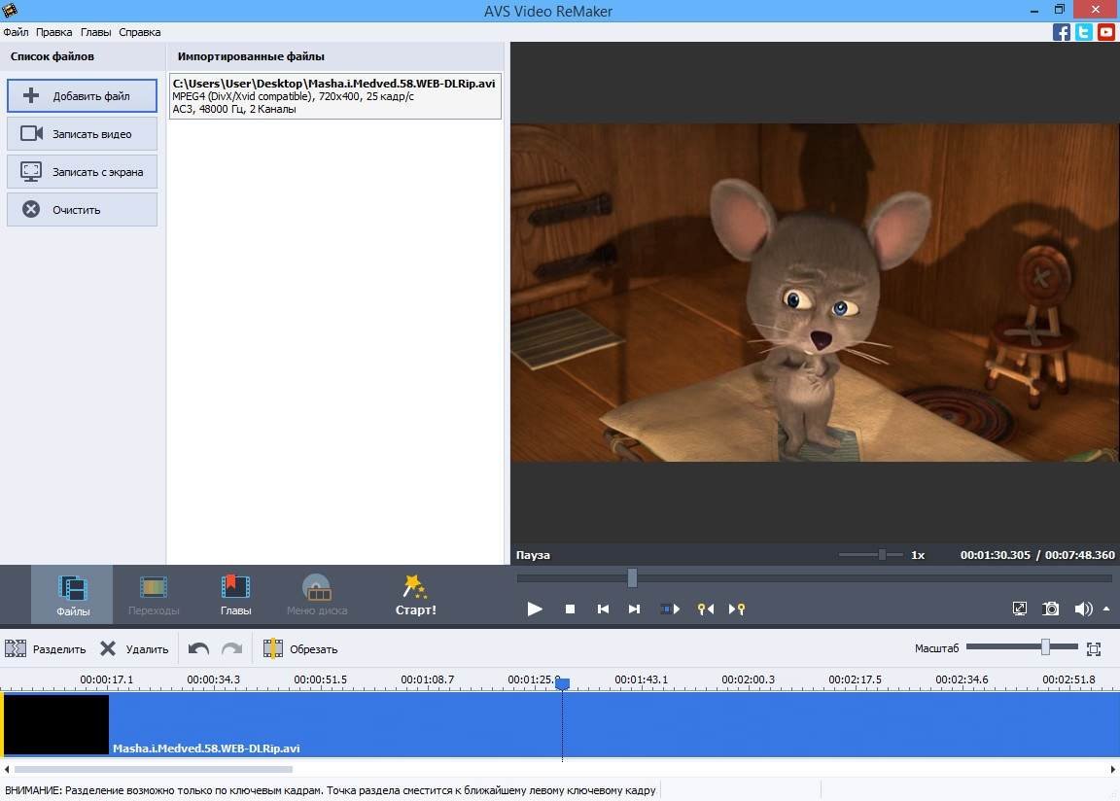Step to the next frame
The width and height of the screenshot is (1120, 801).
pyautogui.click(x=635, y=609)
